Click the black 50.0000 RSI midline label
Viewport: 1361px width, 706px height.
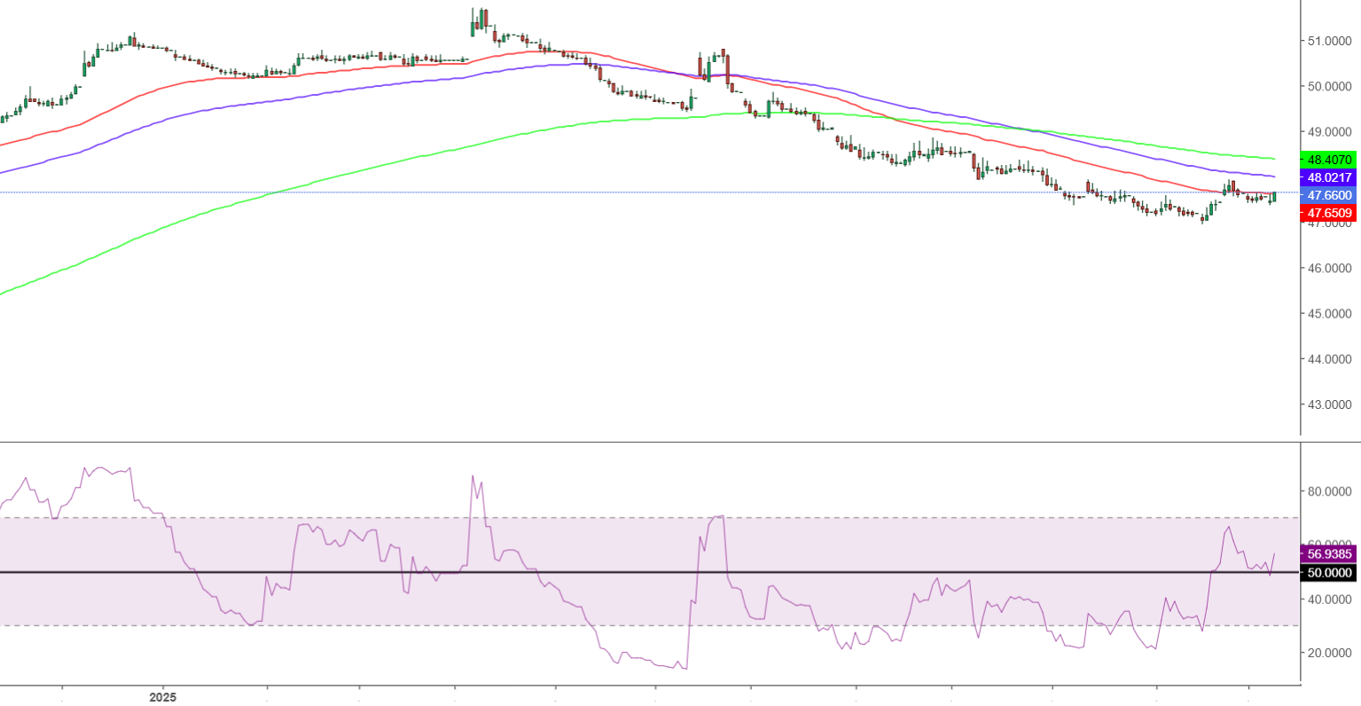click(1328, 573)
